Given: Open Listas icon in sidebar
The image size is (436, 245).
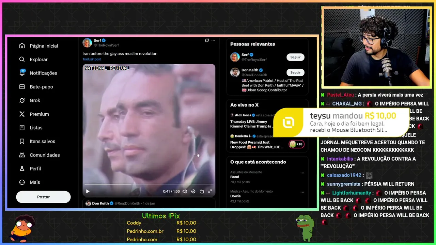Looking at the screenshot, I should click(x=22, y=128).
